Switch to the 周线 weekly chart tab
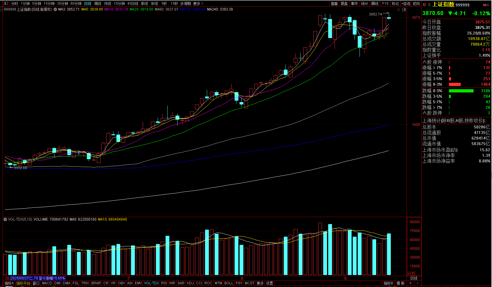The width and height of the screenshot is (492, 287). (98, 4)
